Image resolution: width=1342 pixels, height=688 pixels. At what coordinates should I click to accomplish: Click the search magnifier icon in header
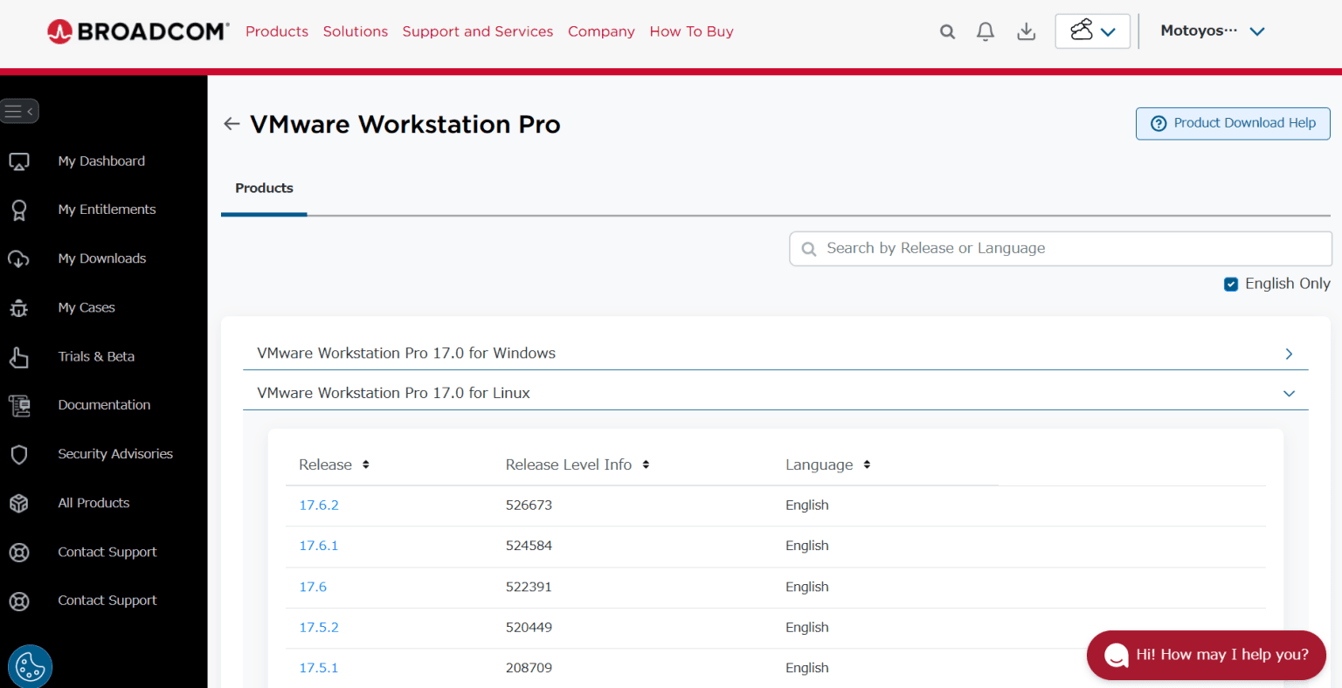pos(947,32)
